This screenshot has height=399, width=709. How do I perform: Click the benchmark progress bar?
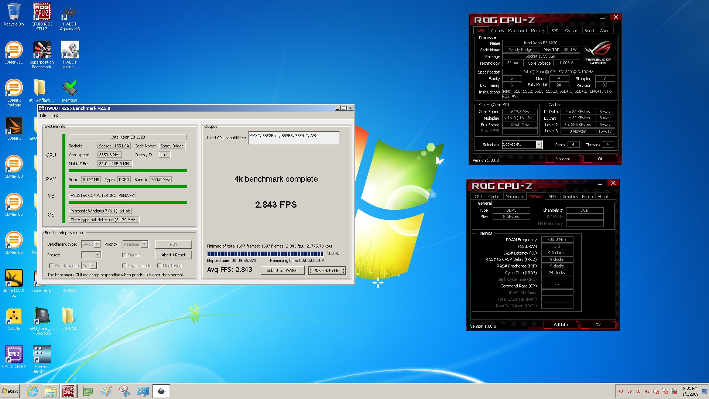coord(265,253)
